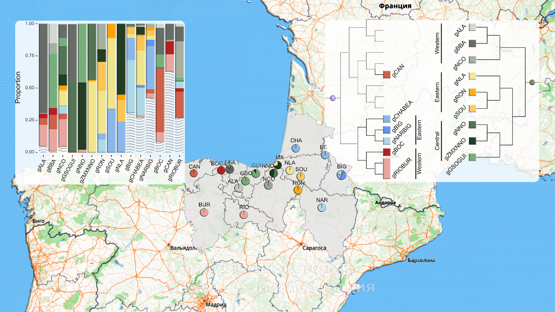Click the 'Виго' city label
The height and width of the screenshot is (312, 555).
[x=38, y=221]
